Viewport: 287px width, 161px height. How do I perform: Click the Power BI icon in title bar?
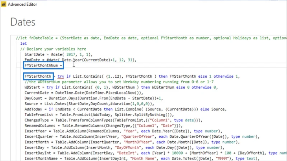point(4,4)
